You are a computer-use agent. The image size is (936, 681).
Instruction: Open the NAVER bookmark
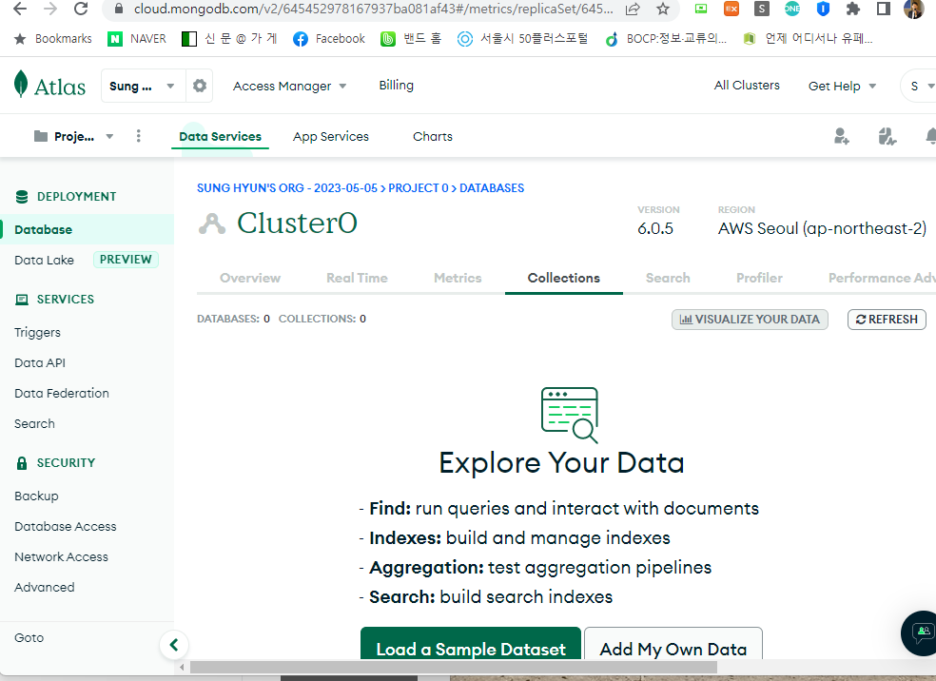click(x=137, y=39)
